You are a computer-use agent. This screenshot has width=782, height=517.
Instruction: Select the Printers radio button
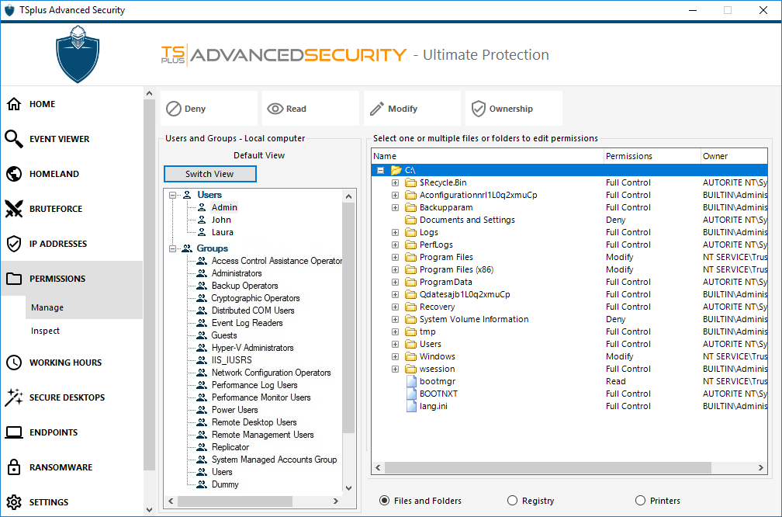[x=640, y=501]
